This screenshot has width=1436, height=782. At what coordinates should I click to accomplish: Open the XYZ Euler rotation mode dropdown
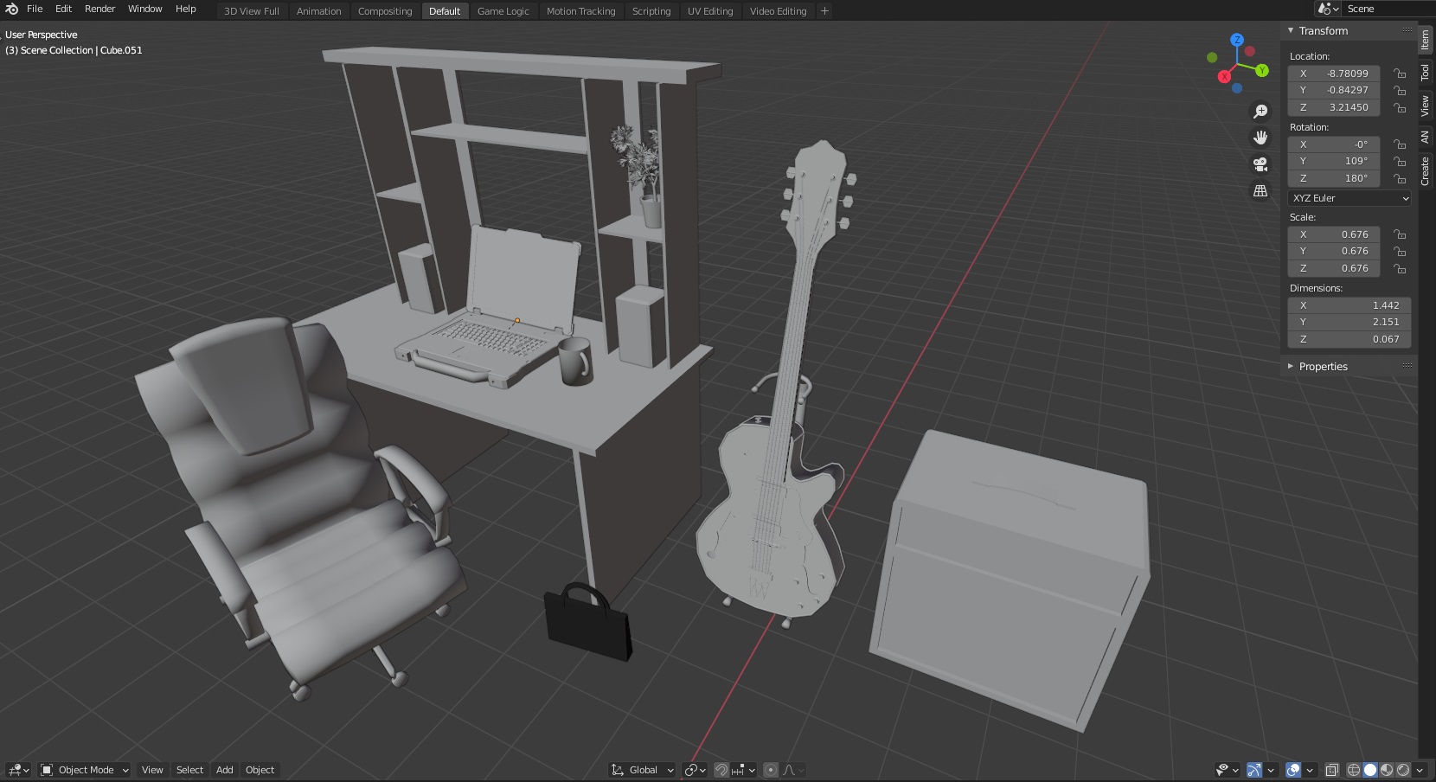pos(1349,198)
